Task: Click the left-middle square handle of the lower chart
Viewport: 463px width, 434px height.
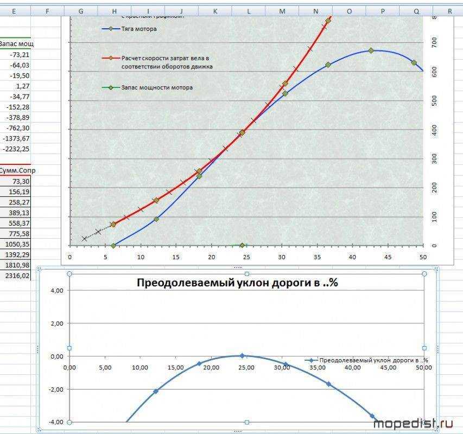Action: pos(69,348)
